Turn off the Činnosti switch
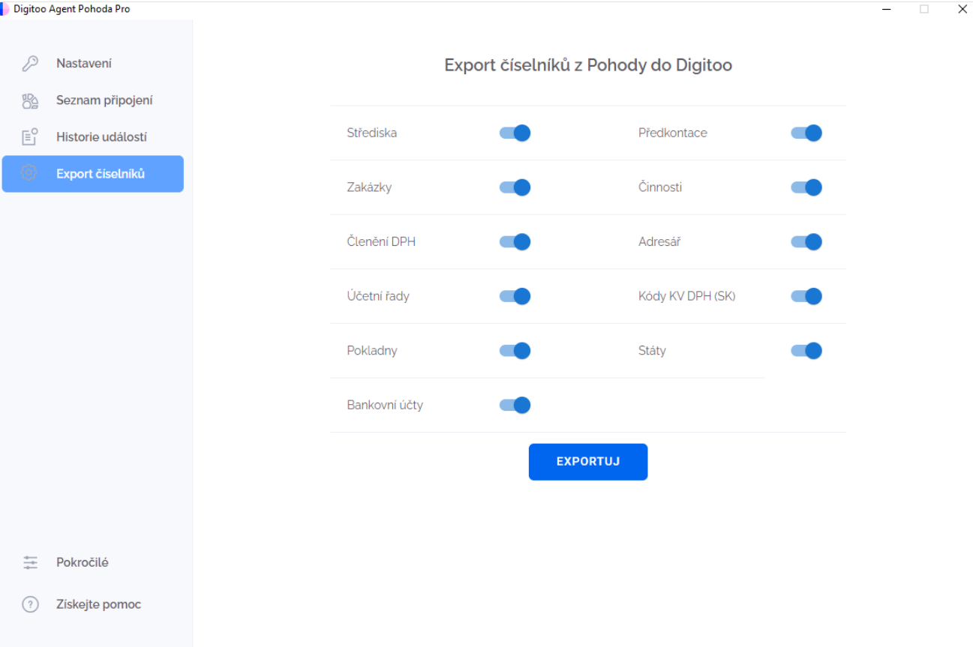 (x=806, y=187)
